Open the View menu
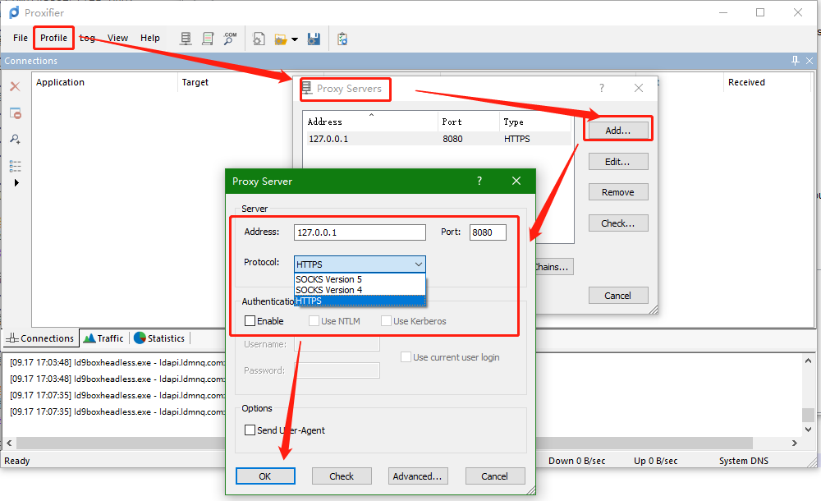The image size is (821, 501). (x=117, y=38)
